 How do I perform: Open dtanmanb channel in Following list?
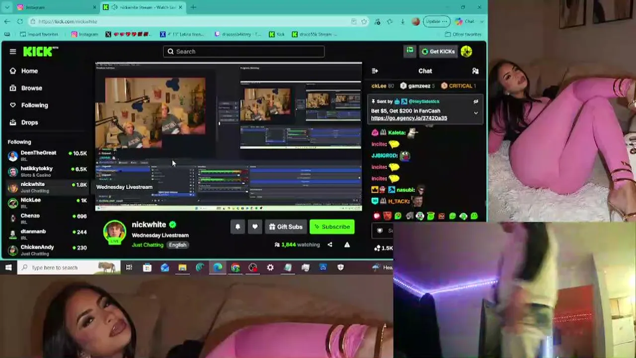coord(47,235)
